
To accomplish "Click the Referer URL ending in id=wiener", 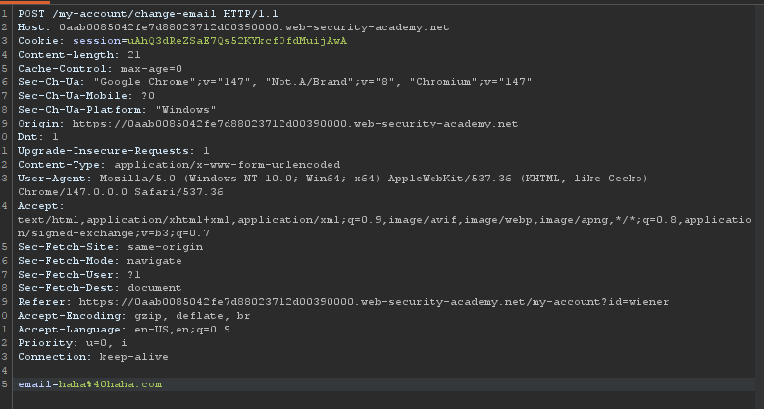I will click(375, 302).
